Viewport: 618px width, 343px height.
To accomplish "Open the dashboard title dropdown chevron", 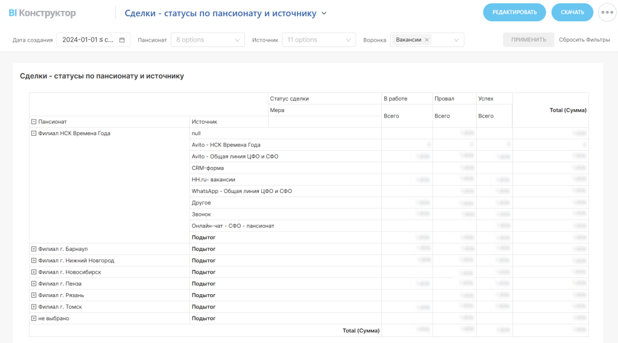I will click(324, 13).
